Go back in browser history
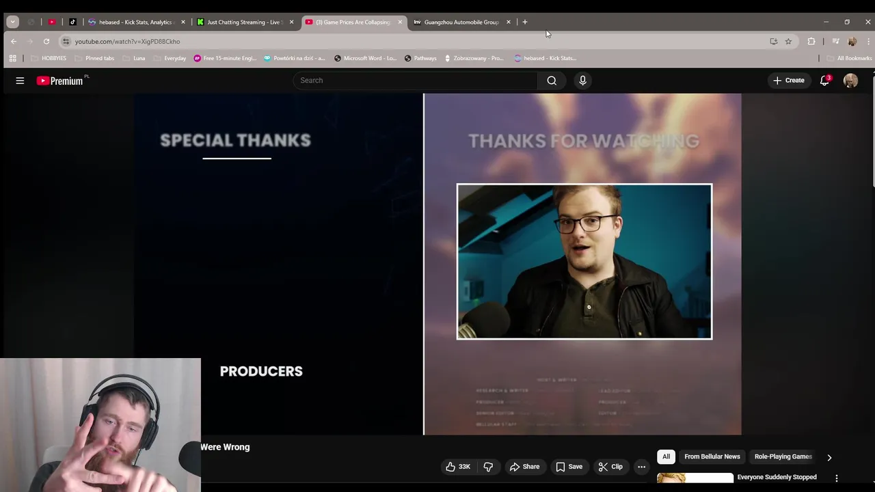Screen dimensions: 875x492 point(14,41)
